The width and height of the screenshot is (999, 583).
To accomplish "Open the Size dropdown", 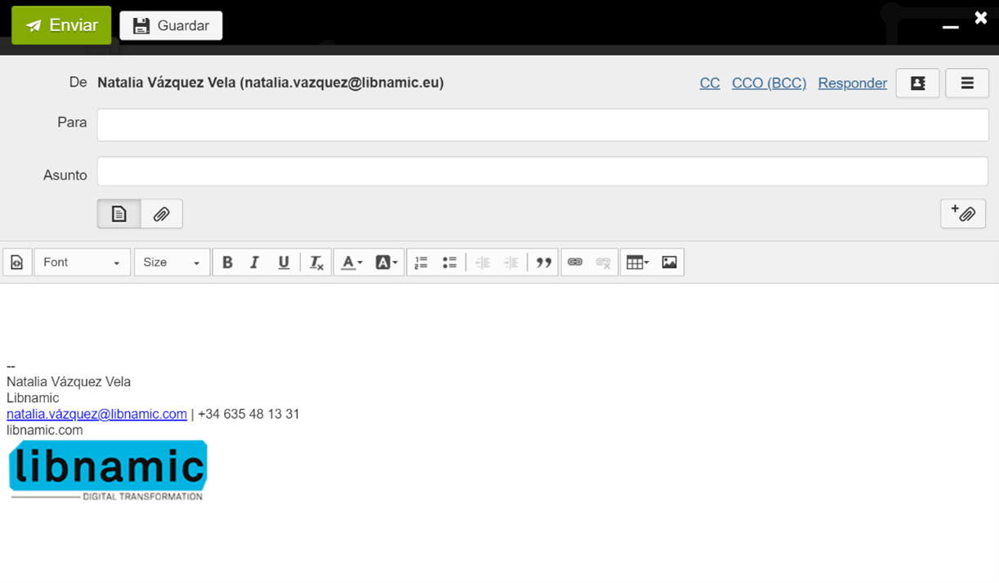I will (172, 262).
